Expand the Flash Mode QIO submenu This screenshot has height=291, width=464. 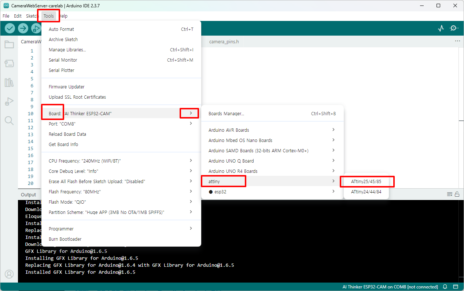coord(121,202)
